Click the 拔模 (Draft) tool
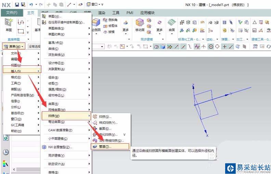Viewport: 271px width, 174px height. click(110, 32)
